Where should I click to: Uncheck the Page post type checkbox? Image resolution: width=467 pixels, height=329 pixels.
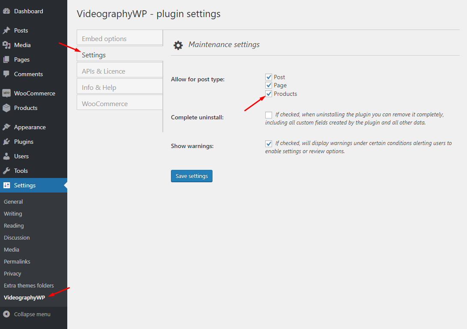pos(269,86)
